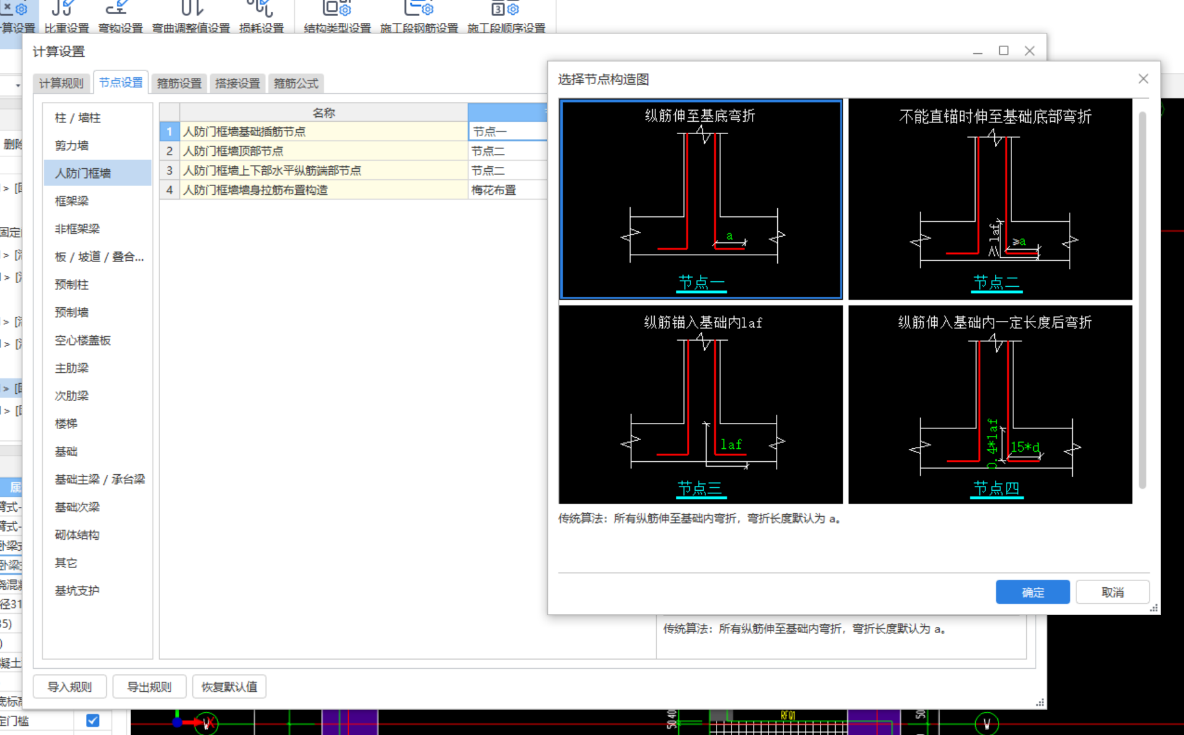Cancel with 取消 button
Screen dimensions: 1184x735
coord(1112,592)
